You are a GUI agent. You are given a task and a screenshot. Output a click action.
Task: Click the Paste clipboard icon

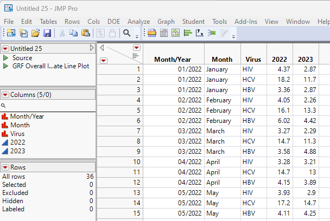(x=86, y=33)
